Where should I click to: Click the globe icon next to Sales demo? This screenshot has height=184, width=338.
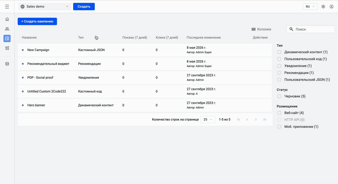click(22, 6)
